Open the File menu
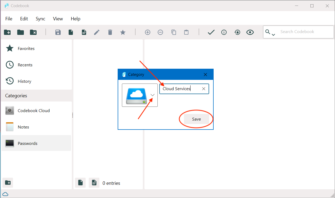335x198 pixels. (9, 19)
